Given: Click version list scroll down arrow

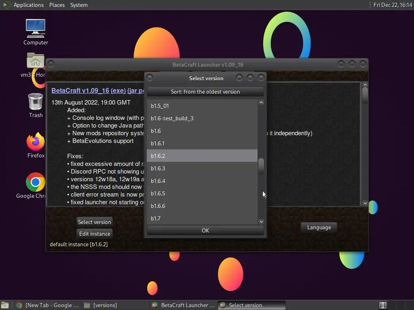Looking at the screenshot, I should (261, 222).
